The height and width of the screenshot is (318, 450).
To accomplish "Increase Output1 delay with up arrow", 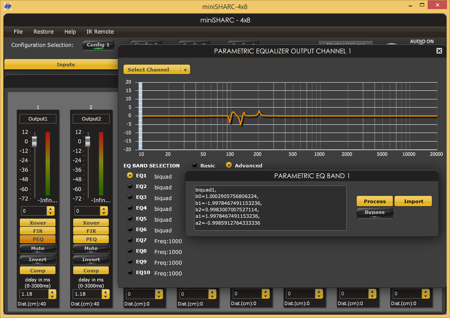I will pos(52,292).
